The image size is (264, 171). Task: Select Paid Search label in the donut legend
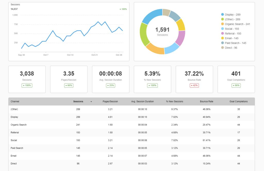click(235, 43)
